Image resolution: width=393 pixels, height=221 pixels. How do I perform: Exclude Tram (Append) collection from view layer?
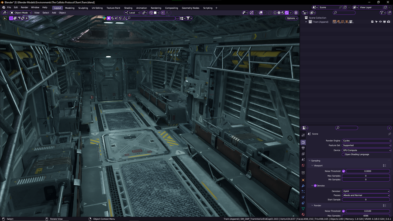[x=372, y=22]
